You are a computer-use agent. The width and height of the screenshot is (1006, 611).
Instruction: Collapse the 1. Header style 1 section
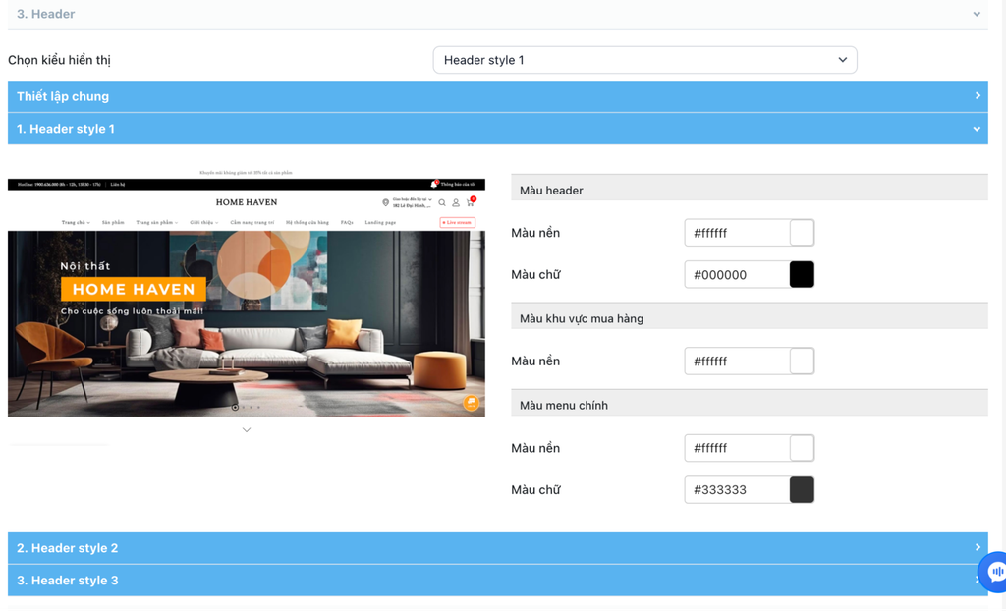497,129
